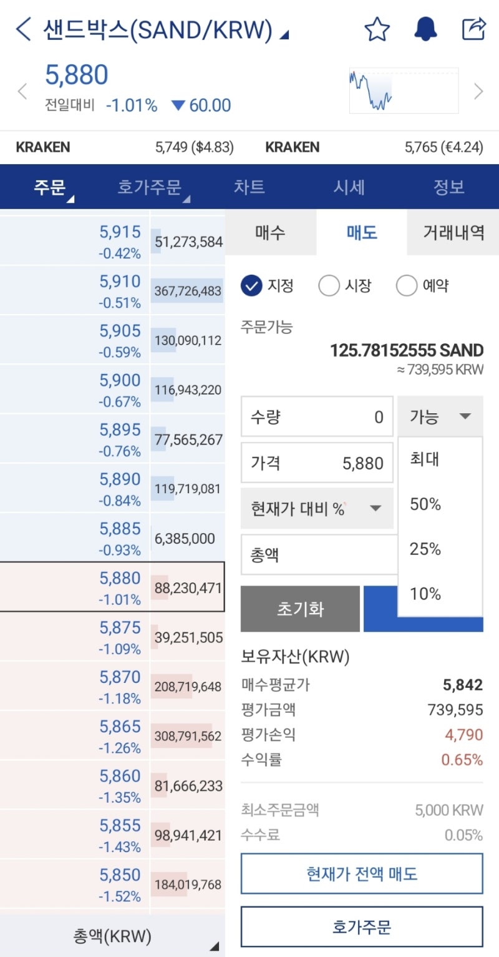Select the 시장 market order option

[x=345, y=287]
